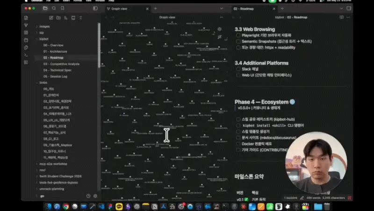The height and width of the screenshot is (211, 374).
Task: Toggle the right sidebar icon
Action: click(x=349, y=8)
